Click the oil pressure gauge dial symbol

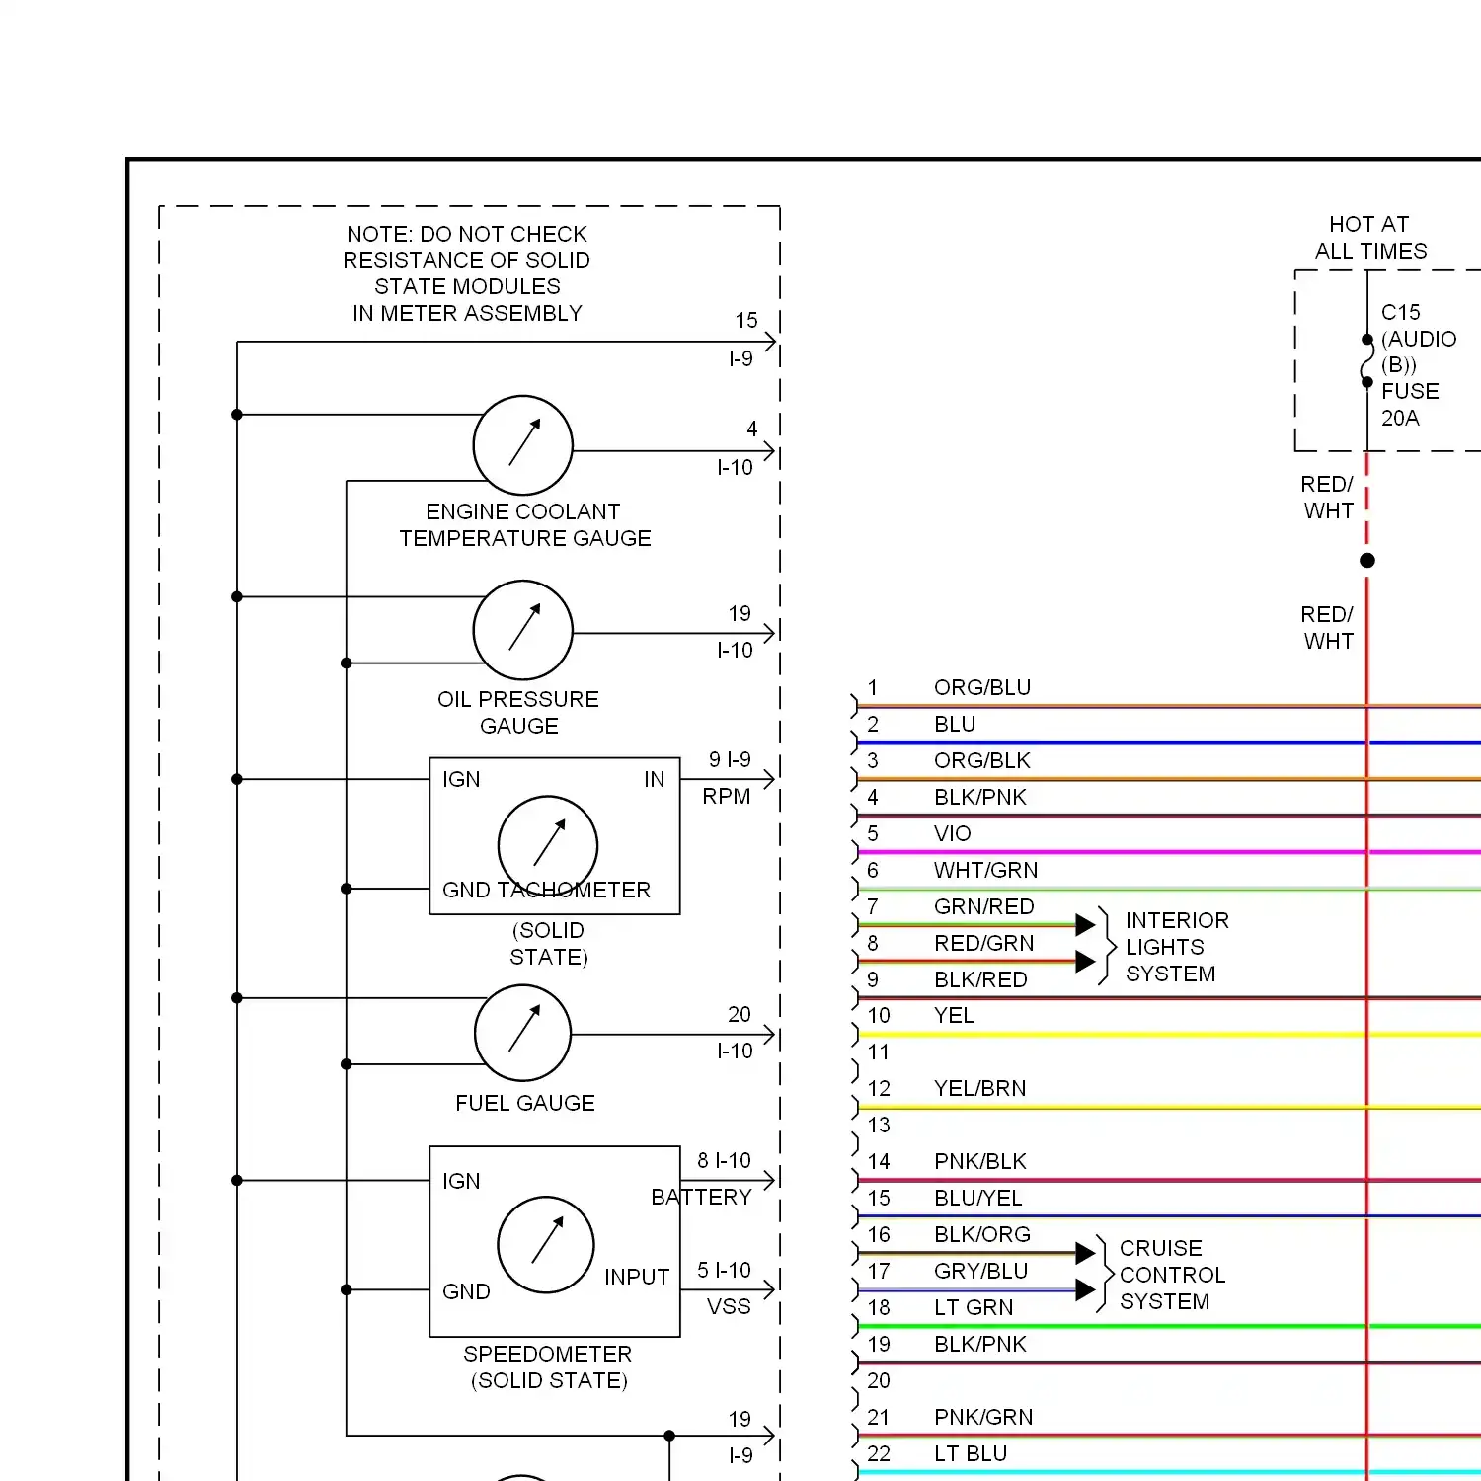coord(523,630)
